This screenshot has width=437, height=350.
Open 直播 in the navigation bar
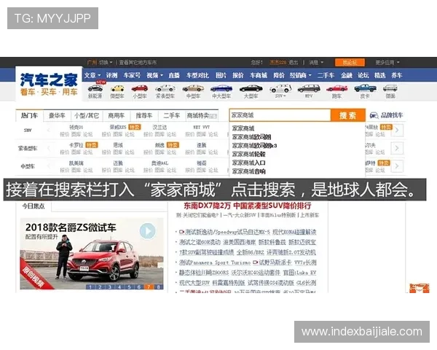(174, 75)
